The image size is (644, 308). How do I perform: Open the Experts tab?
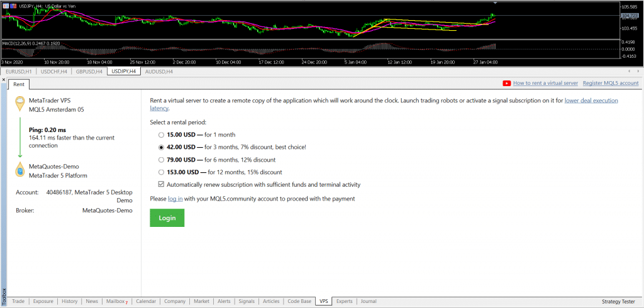coord(344,302)
